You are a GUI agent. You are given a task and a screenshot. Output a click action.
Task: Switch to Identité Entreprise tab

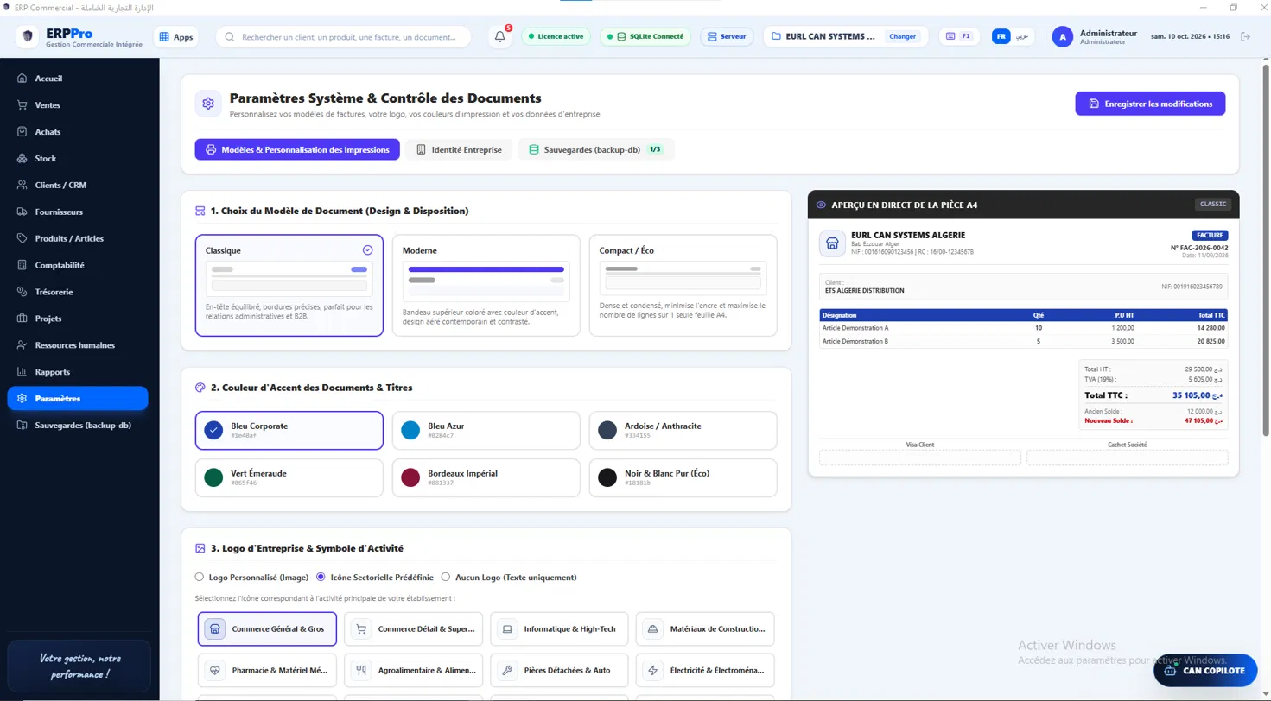459,149
